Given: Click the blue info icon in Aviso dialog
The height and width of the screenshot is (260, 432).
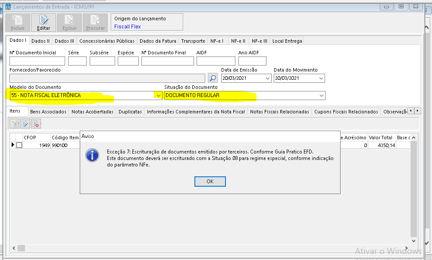Looking at the screenshot, I should (x=92, y=155).
